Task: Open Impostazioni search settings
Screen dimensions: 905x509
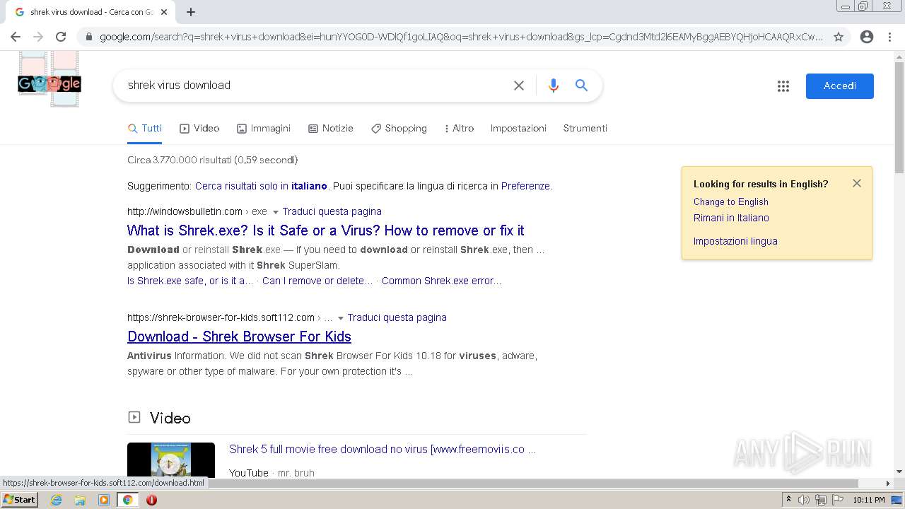Action: click(518, 129)
